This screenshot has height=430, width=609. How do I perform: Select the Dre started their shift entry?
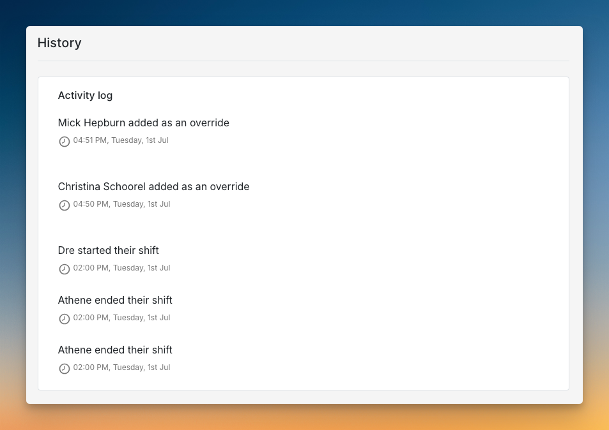point(108,250)
